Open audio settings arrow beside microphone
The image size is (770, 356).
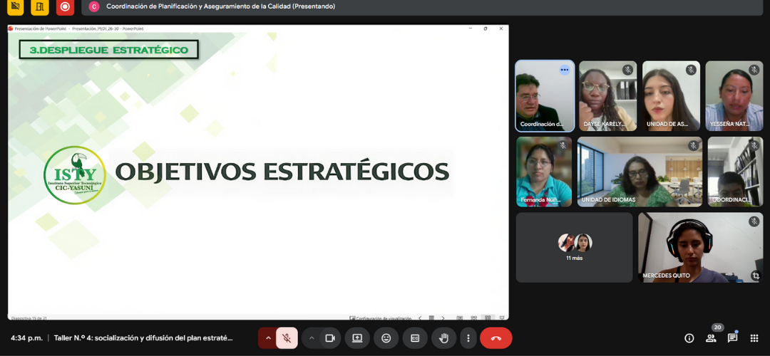tap(268, 338)
